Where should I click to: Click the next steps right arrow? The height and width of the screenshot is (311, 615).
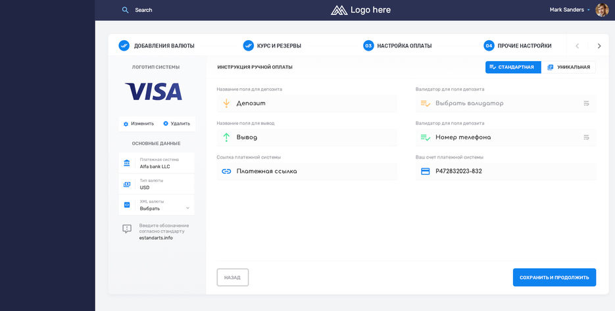(x=599, y=46)
